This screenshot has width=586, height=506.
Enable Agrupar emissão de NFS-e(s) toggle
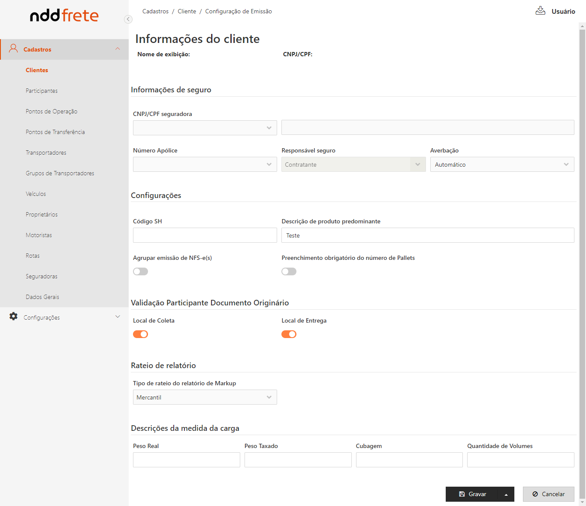pos(140,271)
